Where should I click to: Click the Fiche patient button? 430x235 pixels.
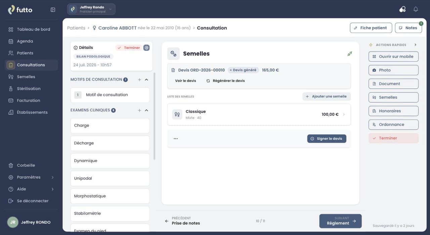[371, 28]
